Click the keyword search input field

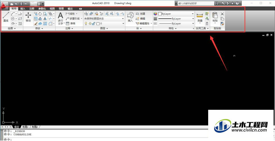[196, 3]
